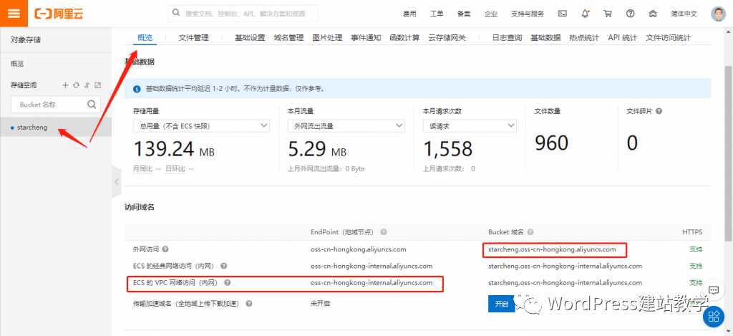
Task: Open the 备案 header link
Action: click(x=464, y=14)
